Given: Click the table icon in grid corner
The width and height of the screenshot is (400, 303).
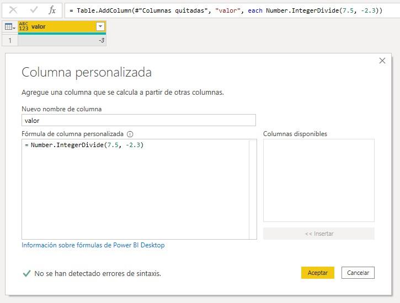Looking at the screenshot, I should coord(9,26).
